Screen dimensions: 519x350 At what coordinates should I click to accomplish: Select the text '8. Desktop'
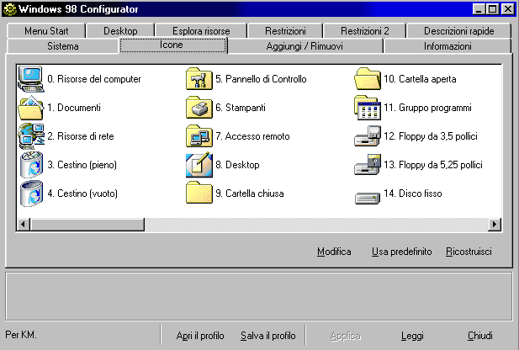237,165
